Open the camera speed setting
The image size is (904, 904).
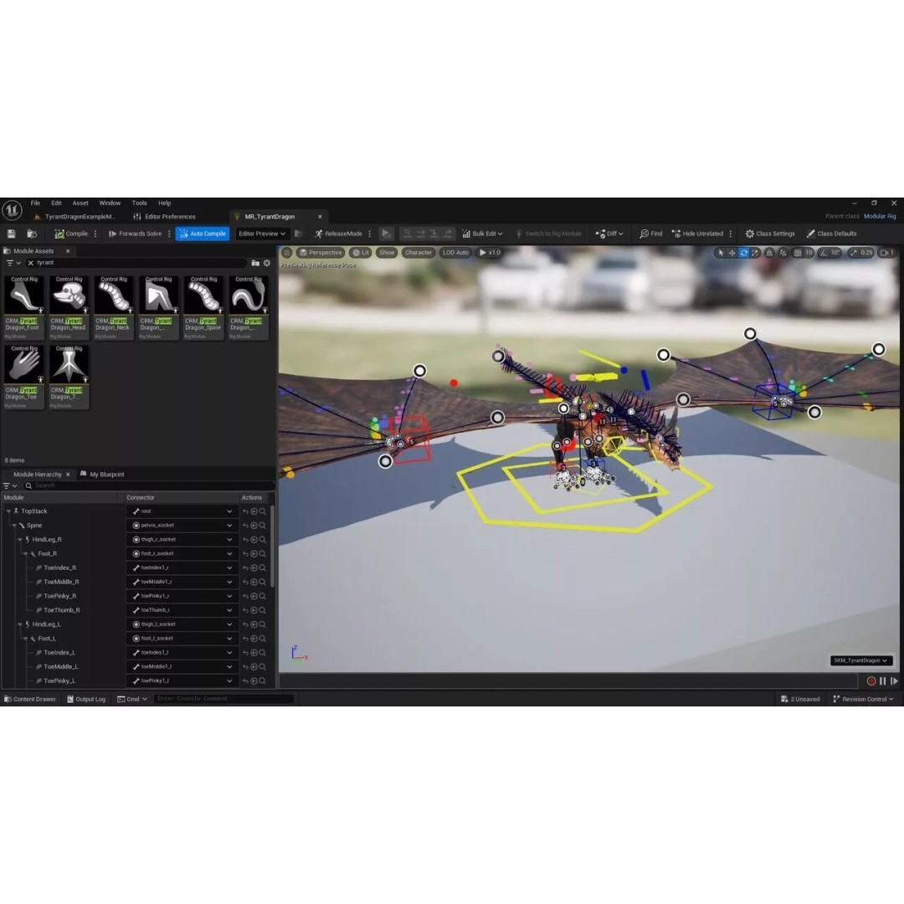click(887, 253)
